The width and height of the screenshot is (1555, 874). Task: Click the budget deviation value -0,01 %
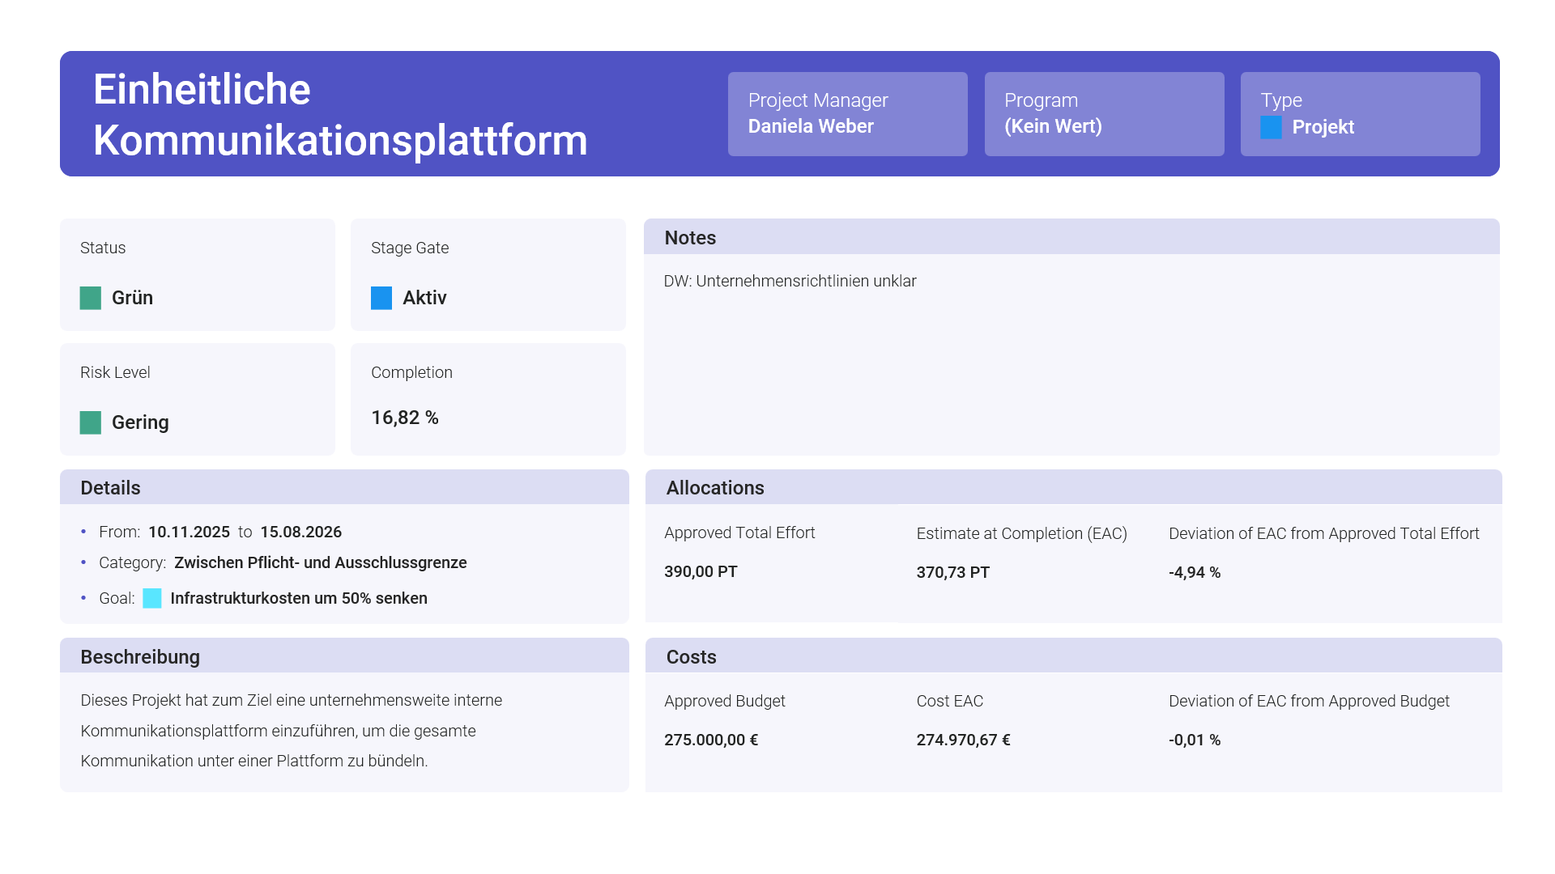pos(1194,740)
